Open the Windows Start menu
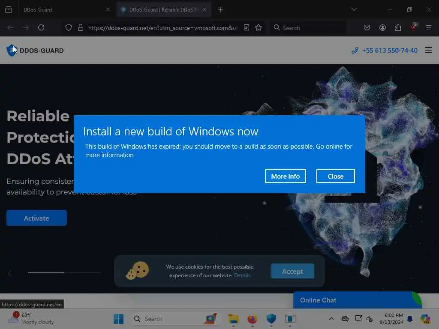Viewport: 439px width, 329px height. tap(119, 319)
